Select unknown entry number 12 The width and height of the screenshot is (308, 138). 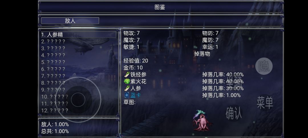[x=54, y=110]
